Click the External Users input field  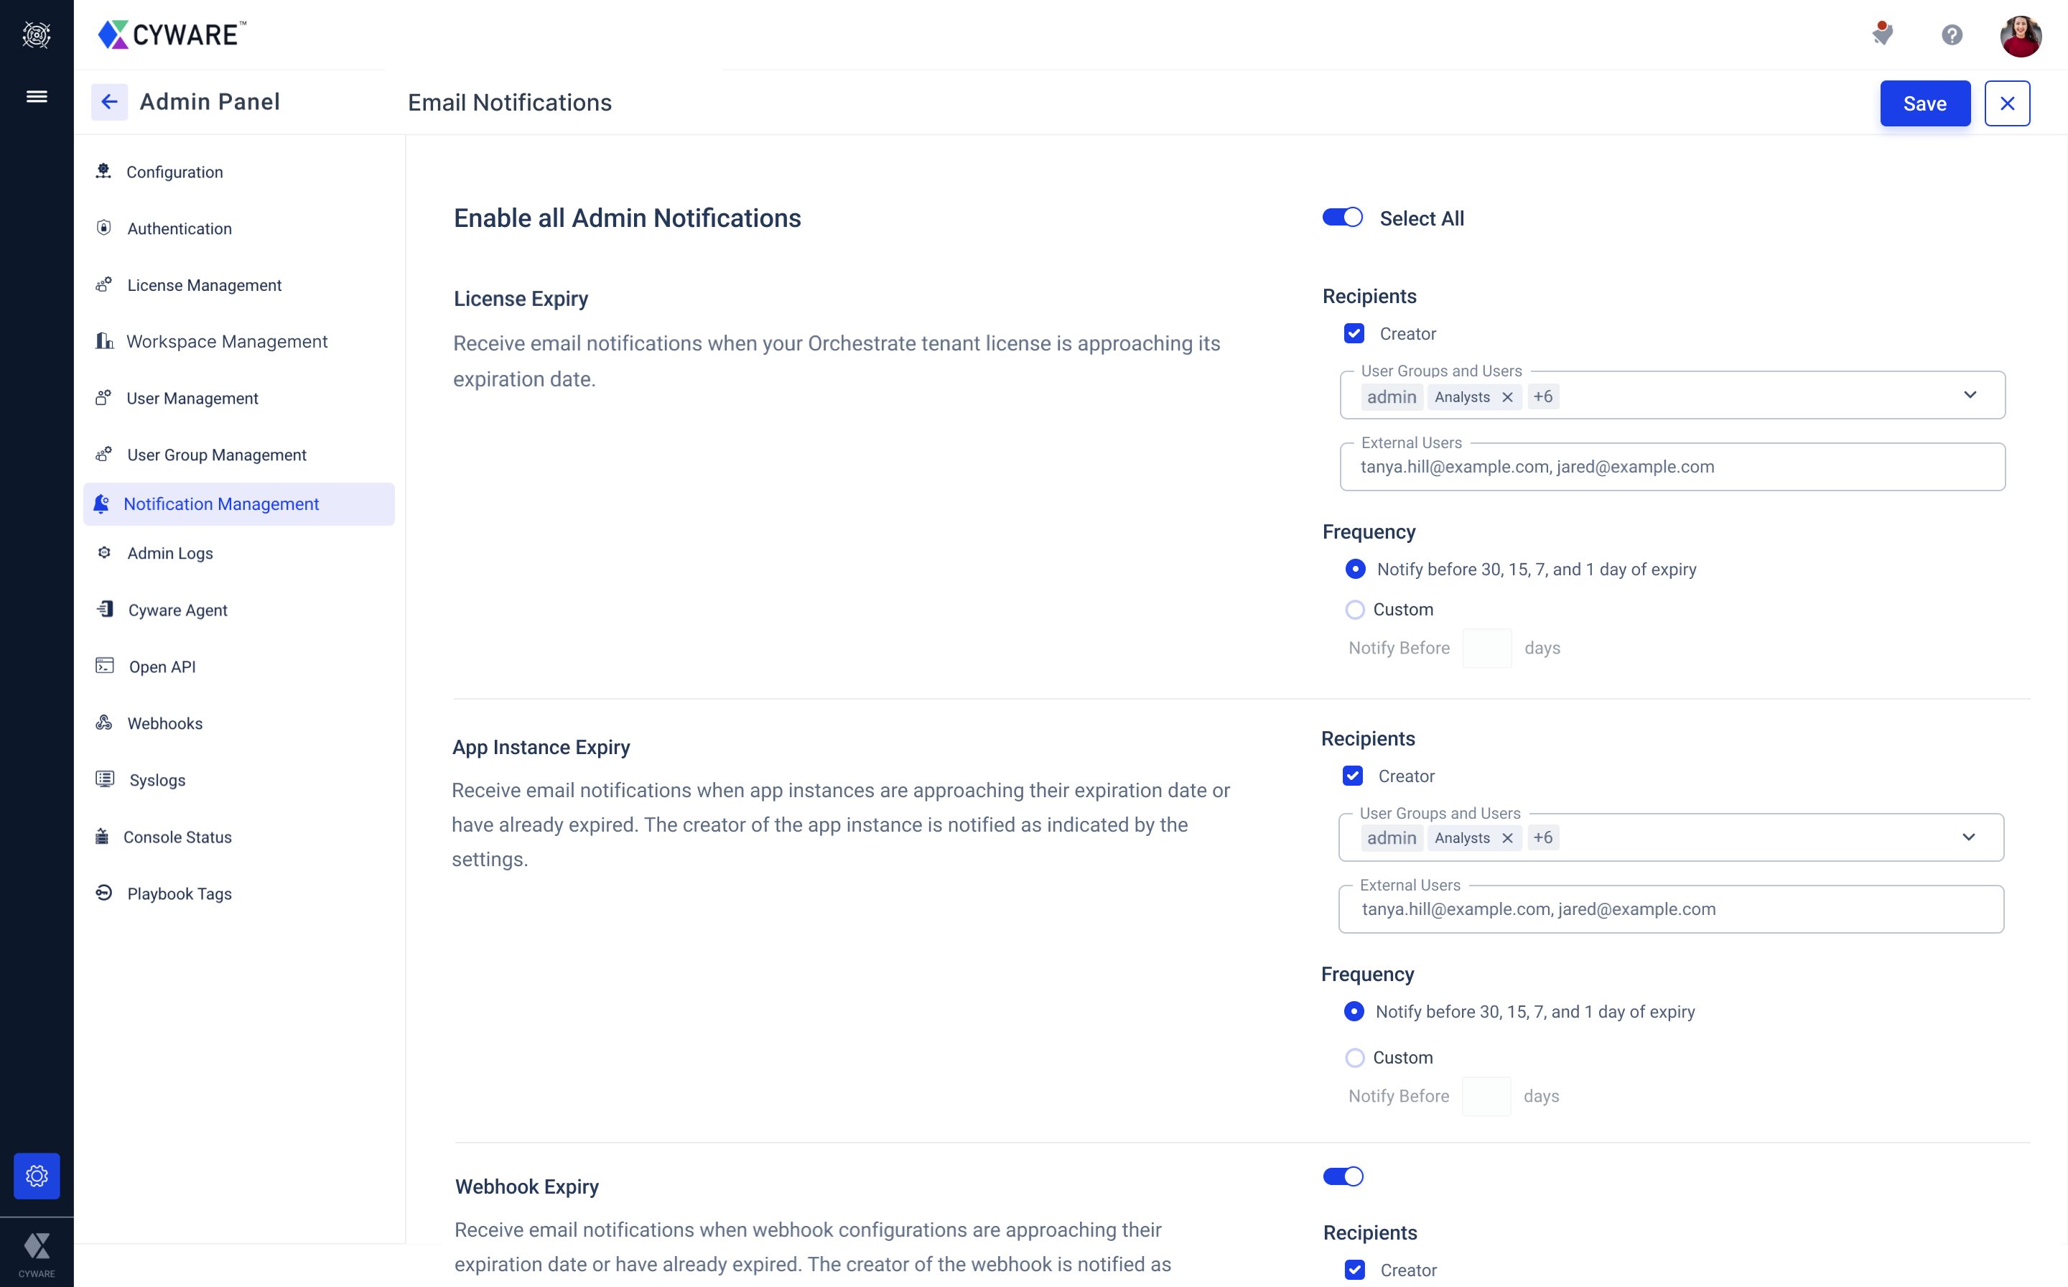tap(1671, 467)
